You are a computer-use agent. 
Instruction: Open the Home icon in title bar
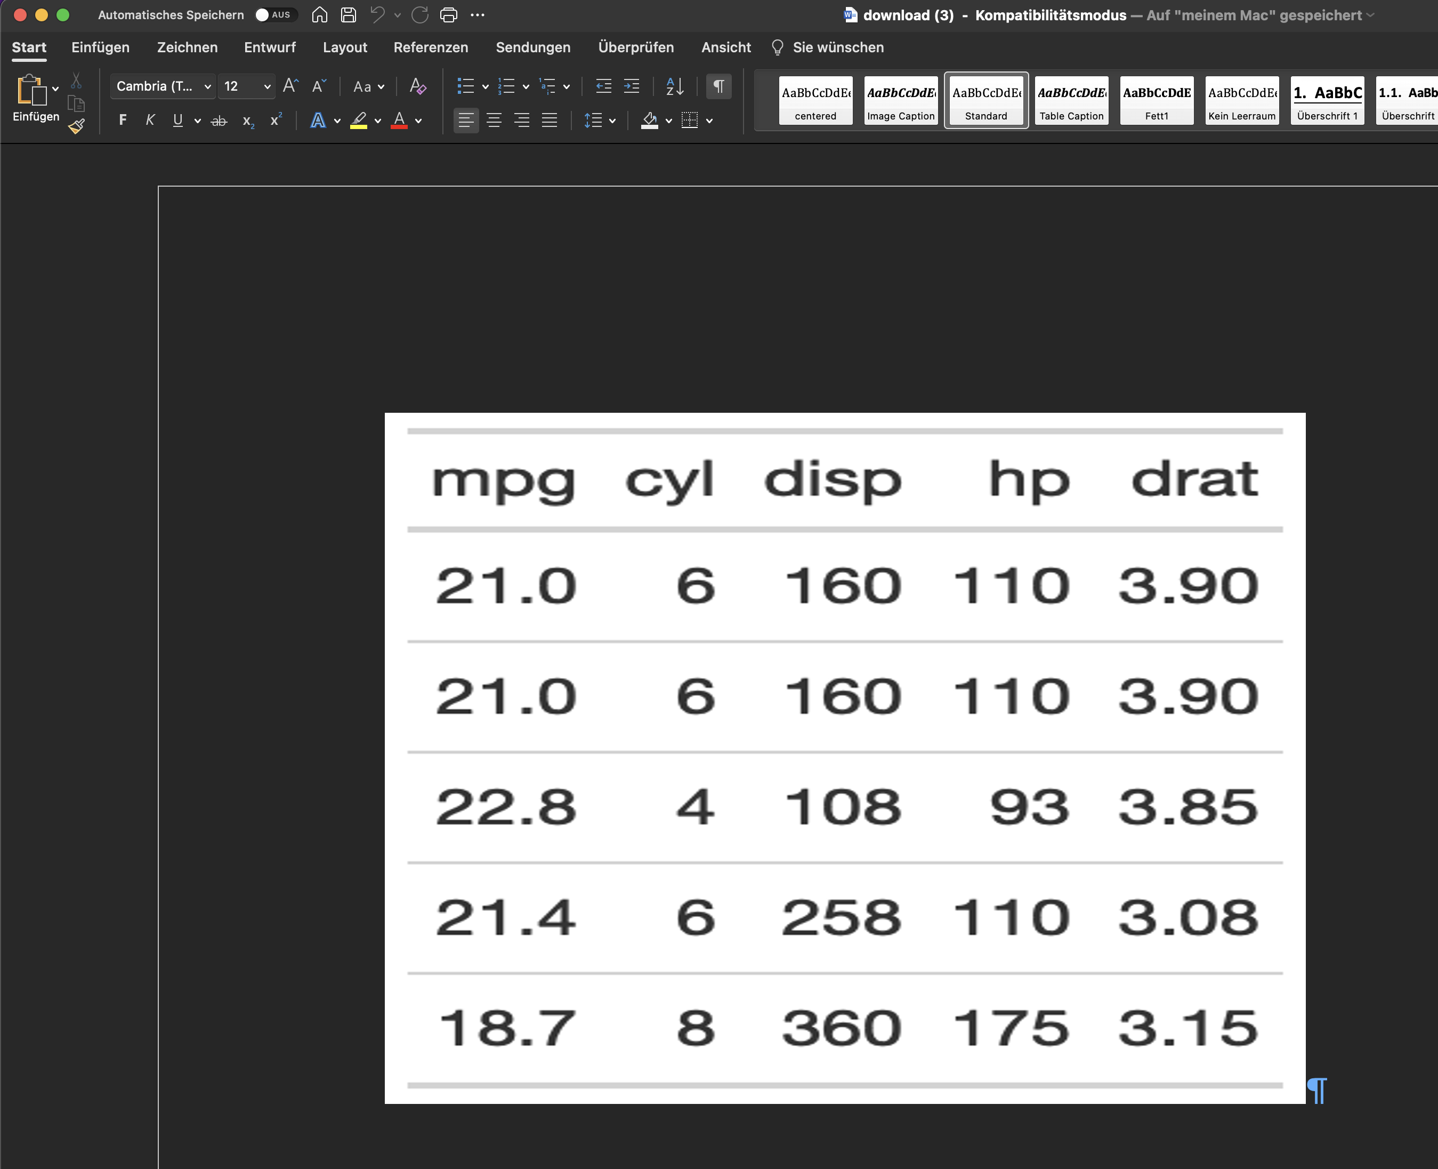click(x=320, y=15)
